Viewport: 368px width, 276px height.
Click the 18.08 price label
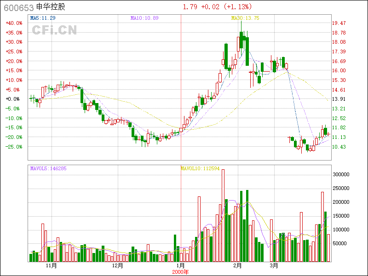(x=339, y=42)
